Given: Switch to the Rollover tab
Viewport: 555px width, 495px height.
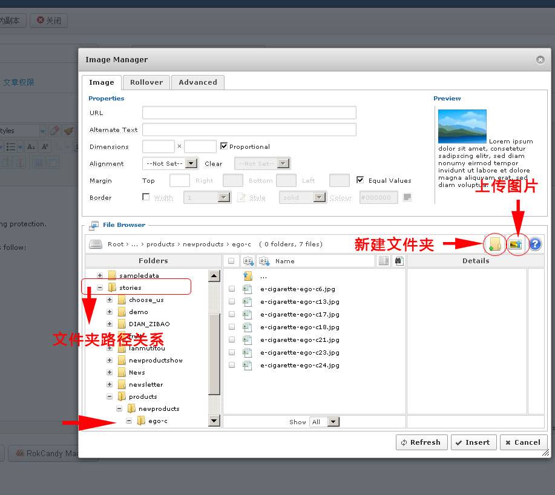Looking at the screenshot, I should click(146, 82).
